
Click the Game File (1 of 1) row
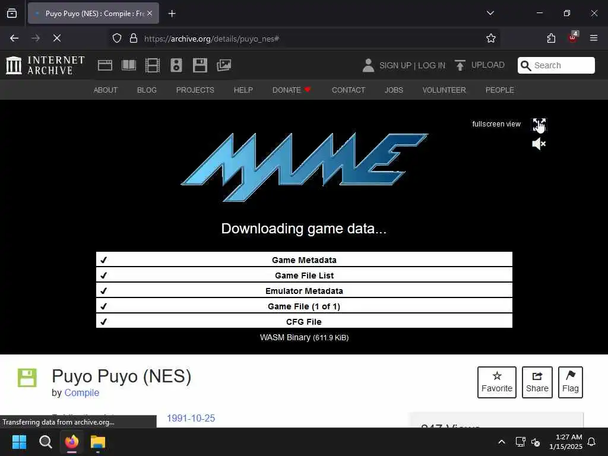coord(304,306)
